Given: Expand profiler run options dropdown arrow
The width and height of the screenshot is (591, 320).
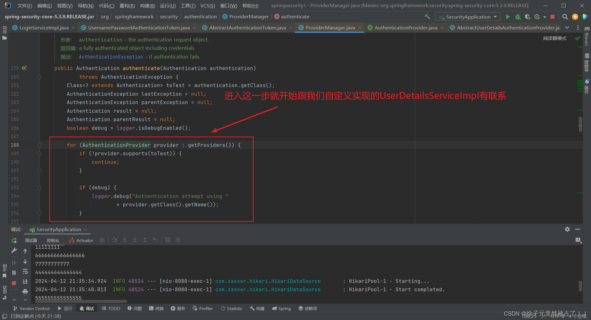Looking at the screenshot, I should (x=544, y=17).
